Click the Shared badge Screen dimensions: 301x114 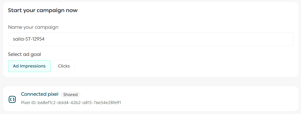(x=70, y=95)
